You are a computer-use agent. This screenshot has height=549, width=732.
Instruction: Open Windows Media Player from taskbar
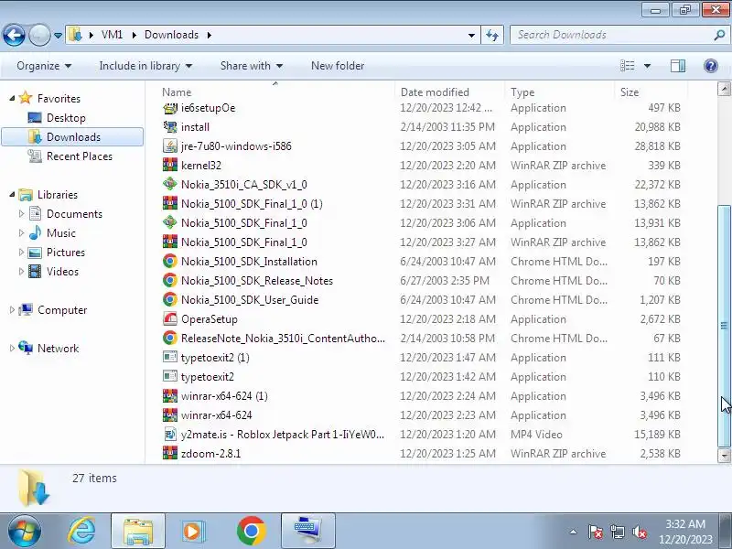pyautogui.click(x=193, y=532)
